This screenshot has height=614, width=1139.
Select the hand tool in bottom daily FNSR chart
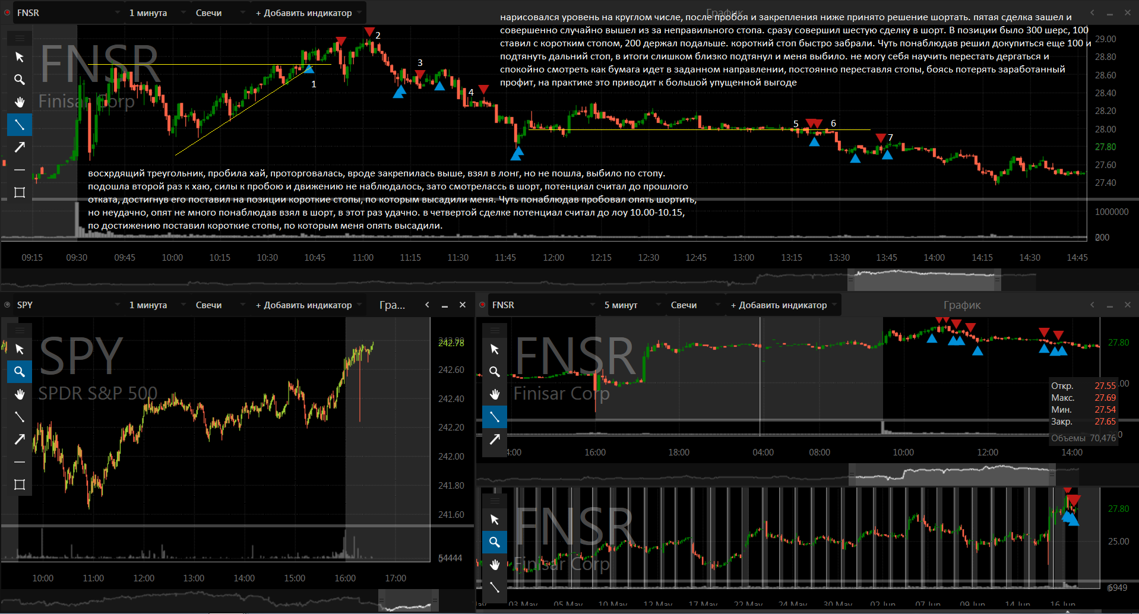tap(495, 565)
